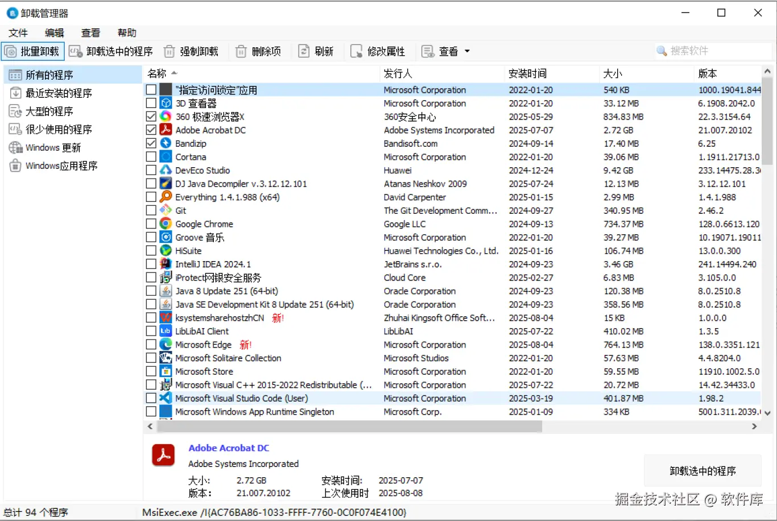This screenshot has height=521, width=777.
Task: Click the 强制卸载 force uninstall icon
Action: [x=169, y=52]
